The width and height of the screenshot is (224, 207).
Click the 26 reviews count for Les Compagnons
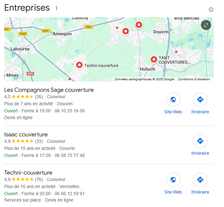pyautogui.click(x=39, y=97)
